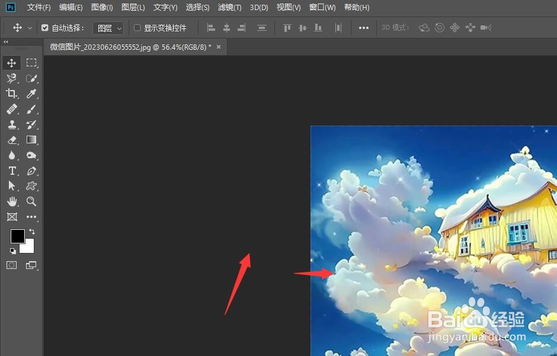Screen dimensions: 557x356
Task: Open the 图层(L) menu
Action: pos(133,7)
